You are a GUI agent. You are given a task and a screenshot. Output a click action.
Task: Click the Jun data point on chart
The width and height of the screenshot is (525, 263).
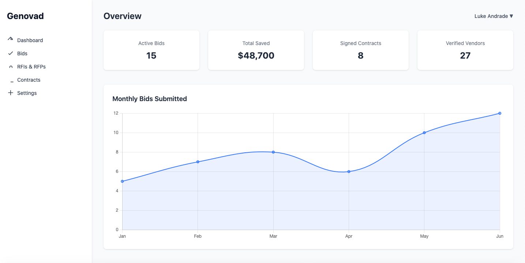tap(500, 113)
